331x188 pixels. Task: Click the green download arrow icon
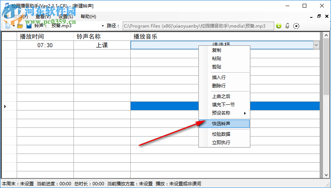[279, 26]
